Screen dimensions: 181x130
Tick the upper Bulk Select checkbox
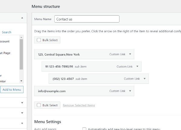pos(39,40)
